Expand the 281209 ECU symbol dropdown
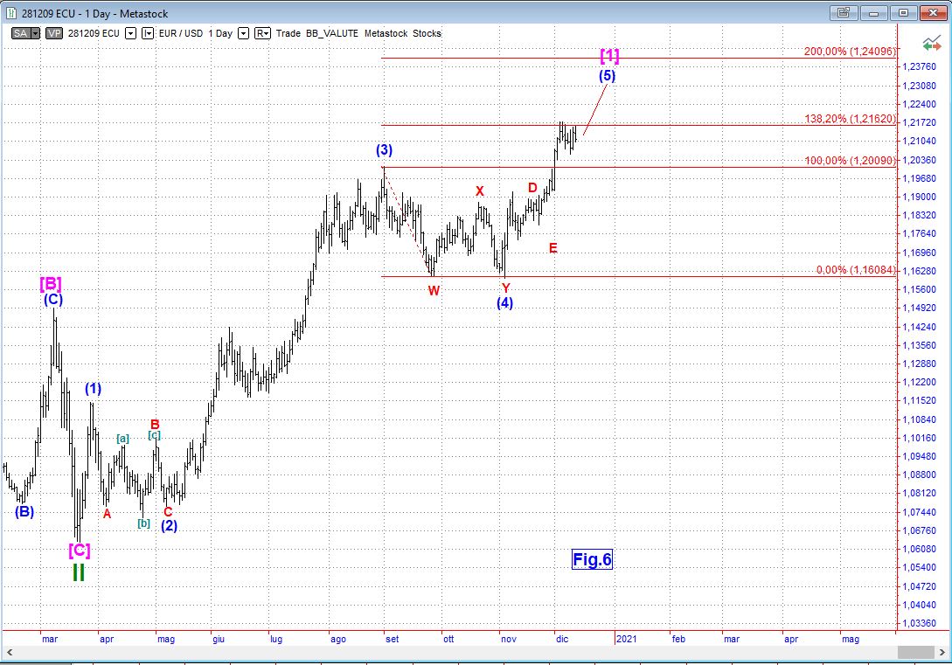This screenshot has width=952, height=665. [x=130, y=33]
